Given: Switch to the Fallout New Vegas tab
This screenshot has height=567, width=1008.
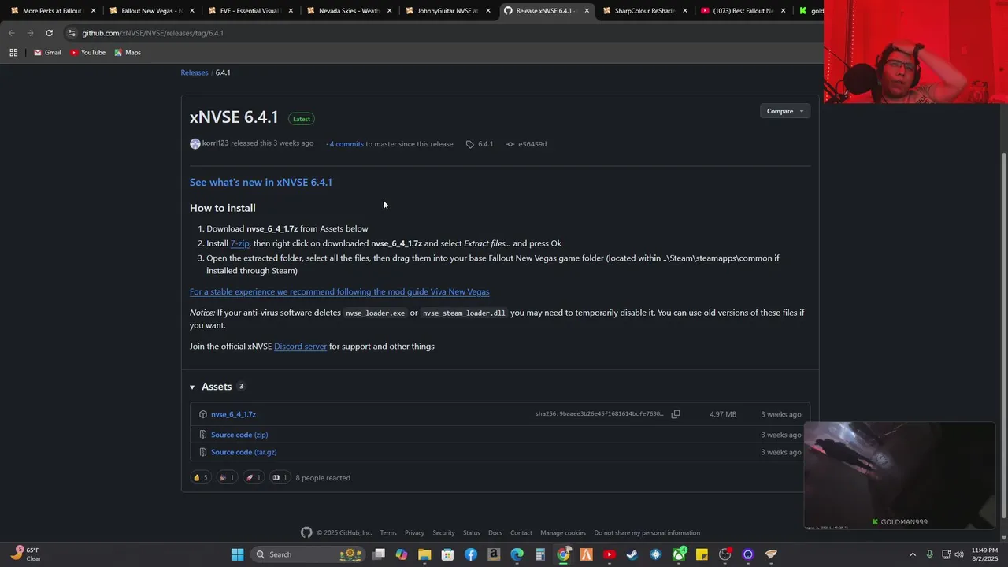Looking at the screenshot, I should pos(150,11).
